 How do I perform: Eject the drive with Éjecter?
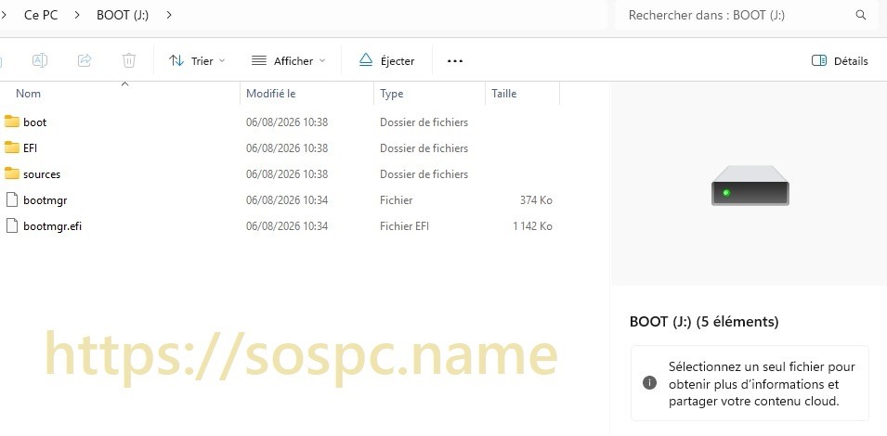click(387, 61)
